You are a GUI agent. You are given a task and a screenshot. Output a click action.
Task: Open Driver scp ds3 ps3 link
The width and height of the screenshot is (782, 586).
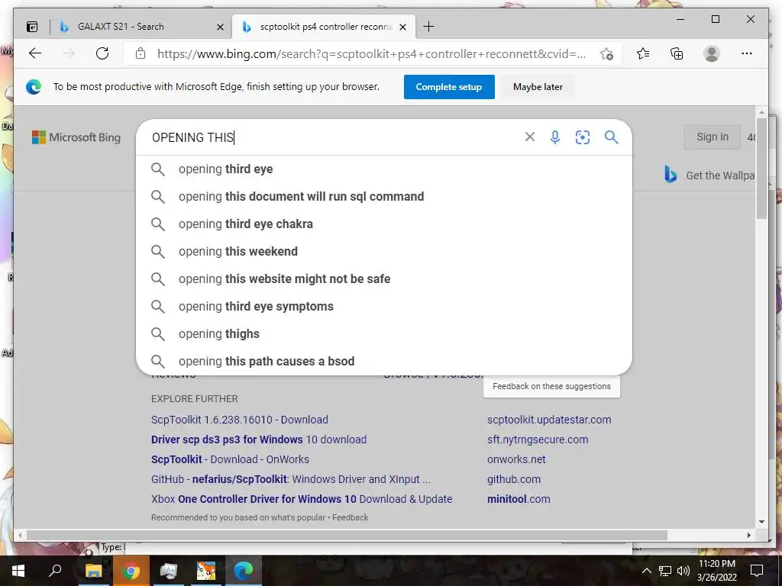pos(259,439)
